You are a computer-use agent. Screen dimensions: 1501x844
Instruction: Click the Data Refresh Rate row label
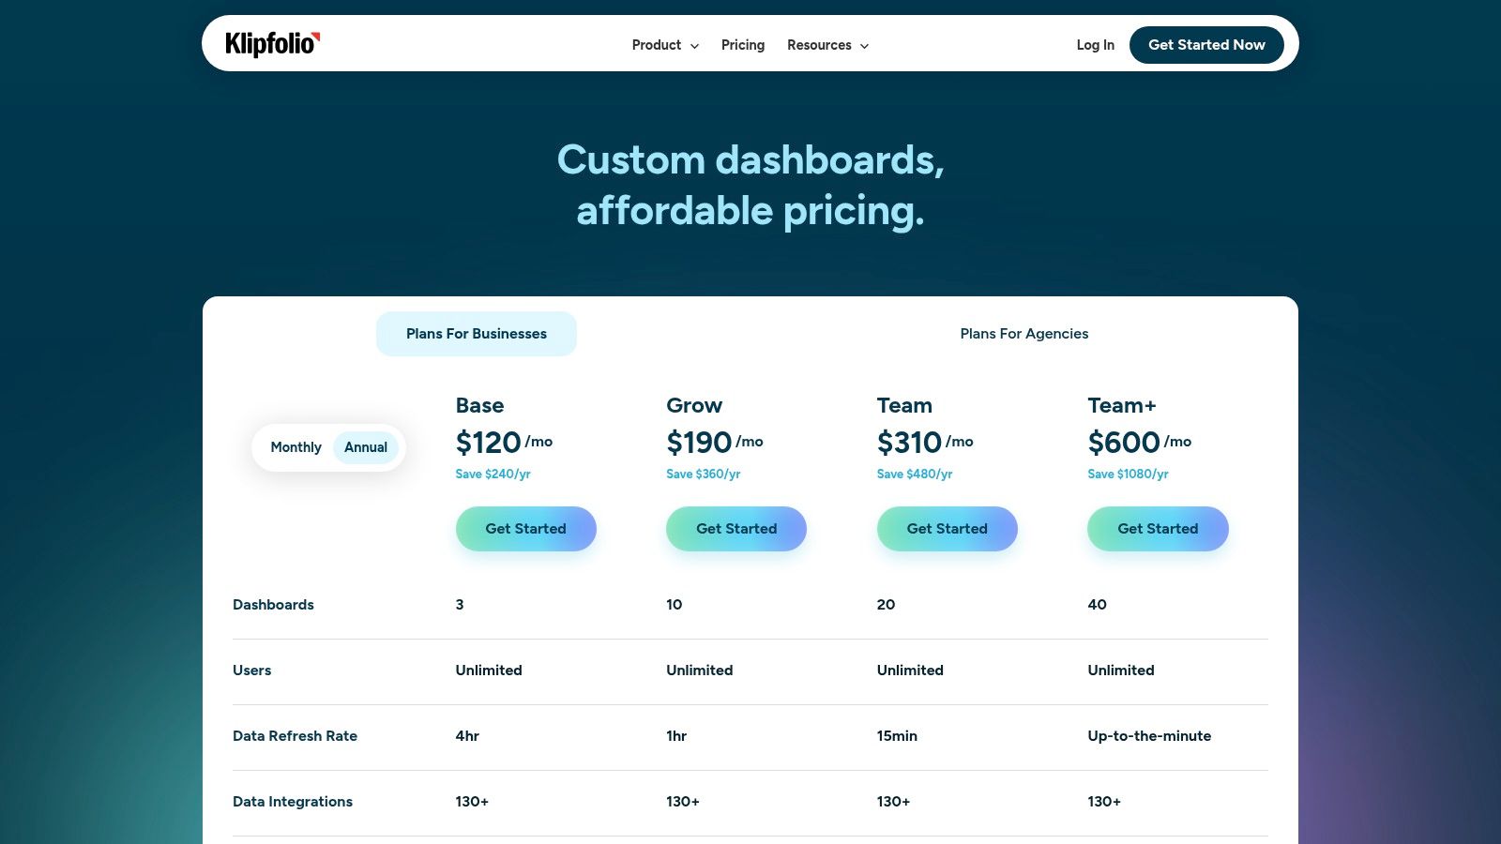tap(295, 736)
